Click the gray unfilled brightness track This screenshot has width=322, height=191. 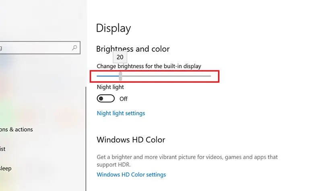[x=166, y=76]
